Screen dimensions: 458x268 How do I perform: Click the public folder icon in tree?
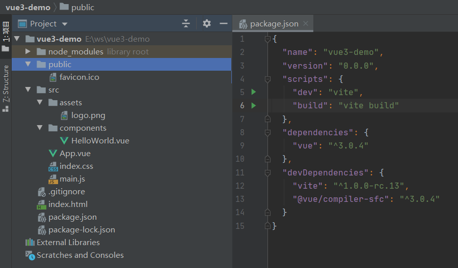pos(41,65)
